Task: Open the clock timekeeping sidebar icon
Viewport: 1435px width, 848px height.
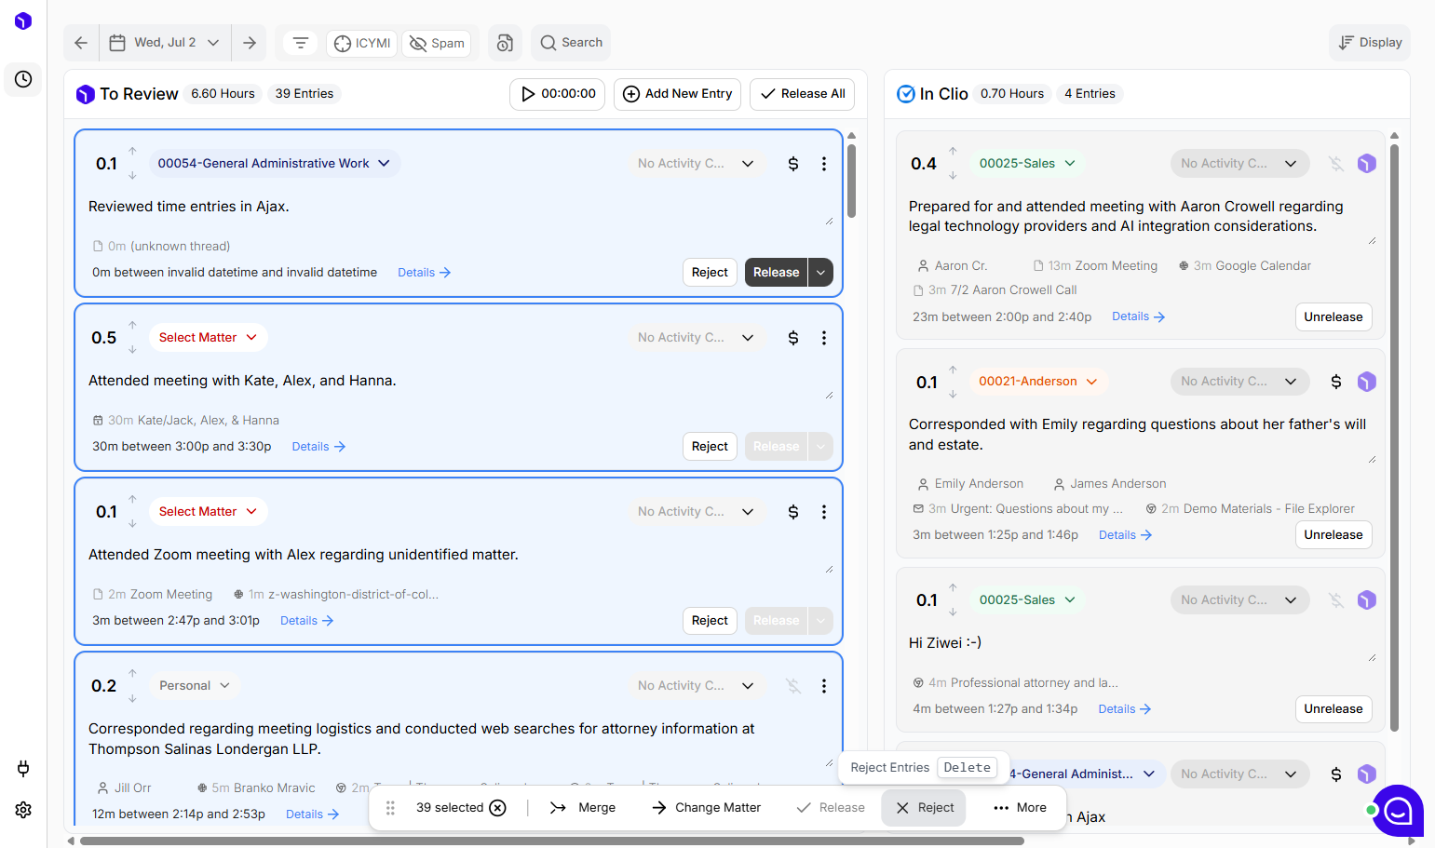Action: 23,79
